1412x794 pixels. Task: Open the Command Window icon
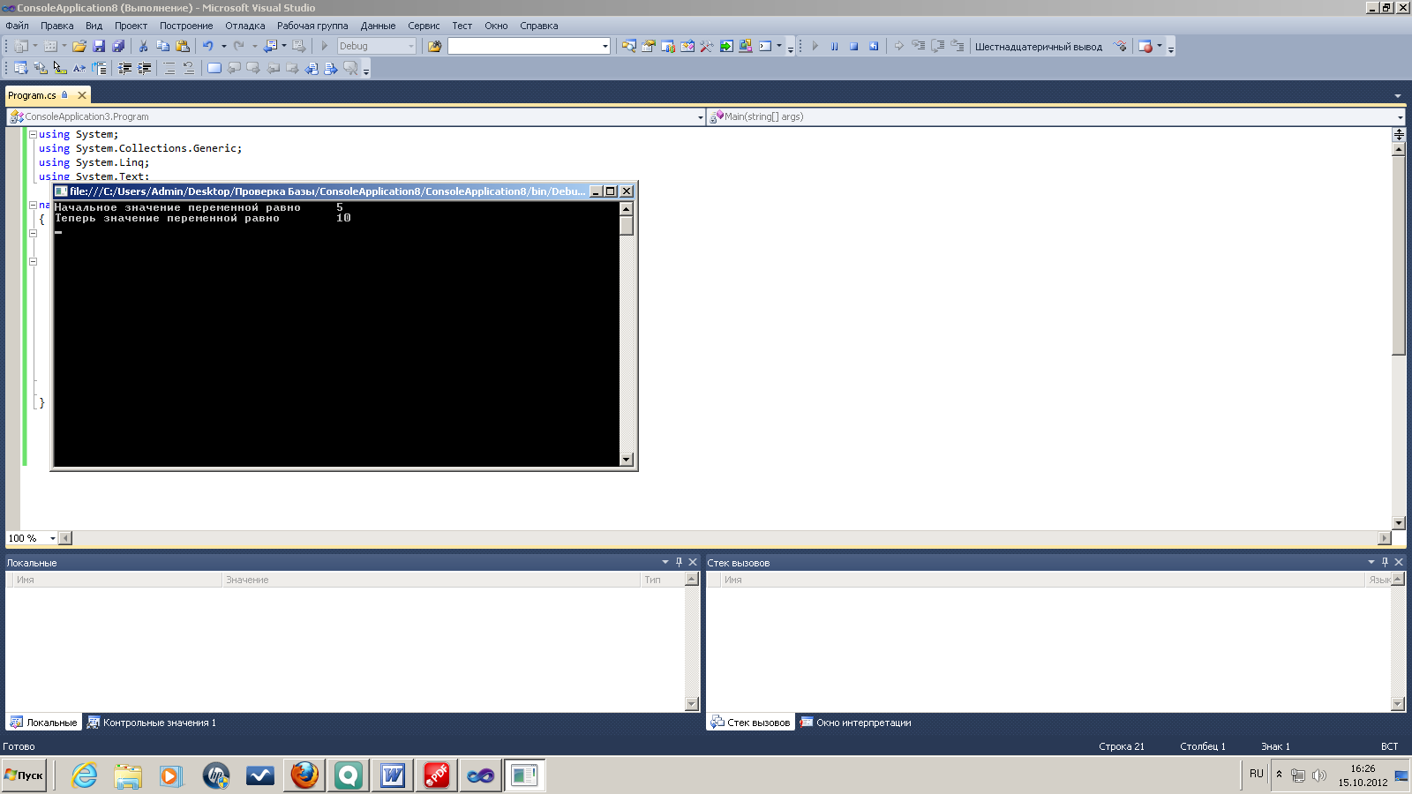764,46
